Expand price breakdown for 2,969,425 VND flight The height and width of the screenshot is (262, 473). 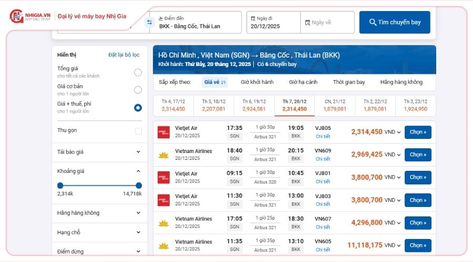(399, 155)
